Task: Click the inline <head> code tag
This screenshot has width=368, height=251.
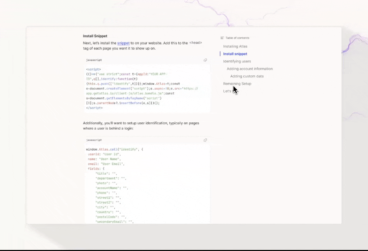Action: (195, 43)
